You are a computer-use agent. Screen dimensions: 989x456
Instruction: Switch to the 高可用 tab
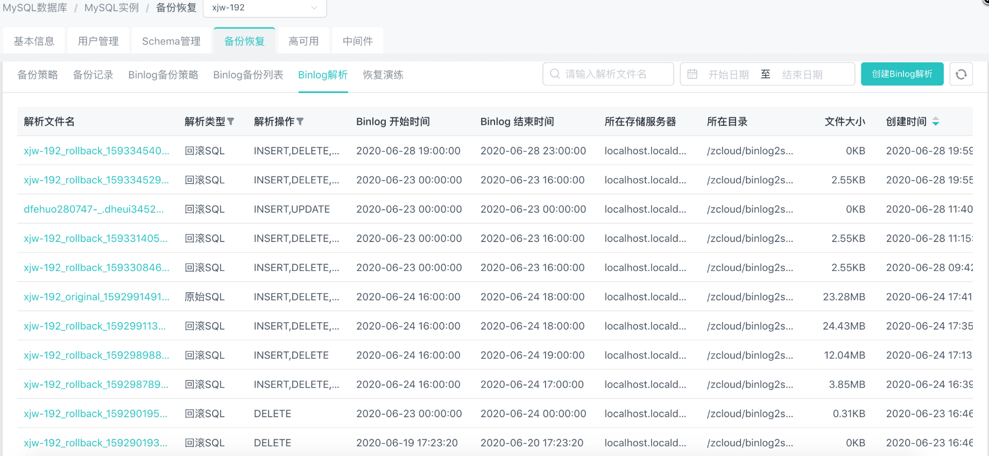click(x=303, y=41)
